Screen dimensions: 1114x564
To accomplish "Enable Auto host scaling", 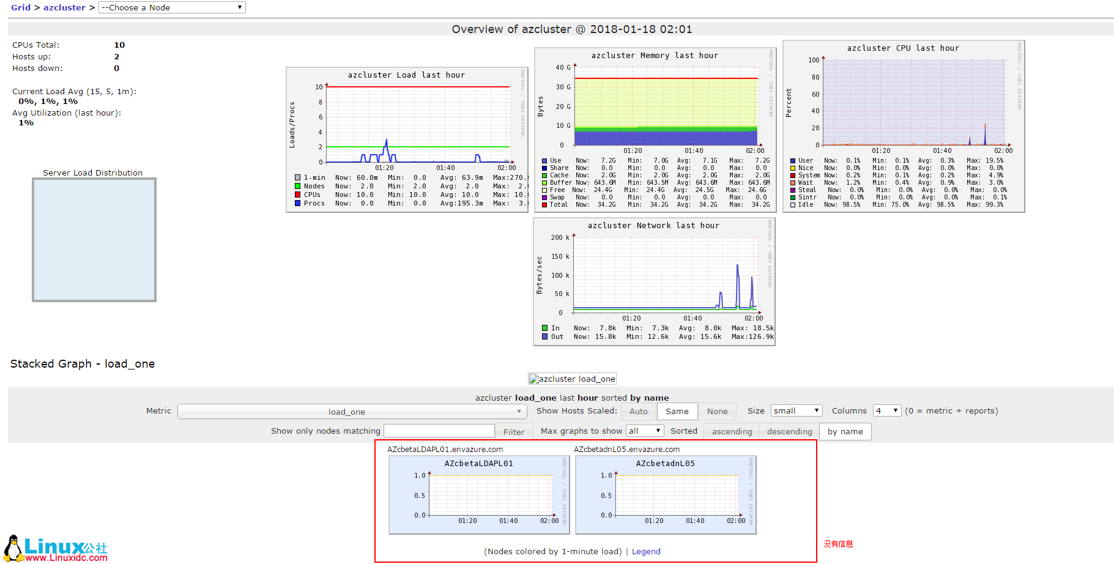I will (639, 410).
